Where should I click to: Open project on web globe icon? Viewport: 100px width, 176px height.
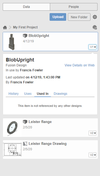click(x=95, y=27)
